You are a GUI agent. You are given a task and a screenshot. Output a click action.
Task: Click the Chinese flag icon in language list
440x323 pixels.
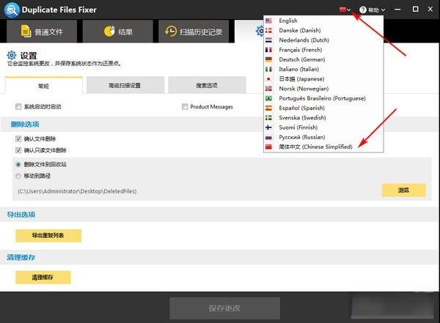[268, 147]
